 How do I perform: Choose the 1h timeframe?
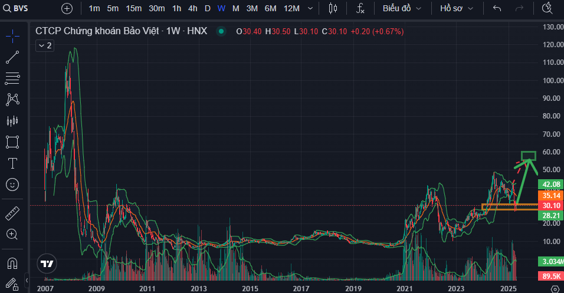[x=176, y=8]
